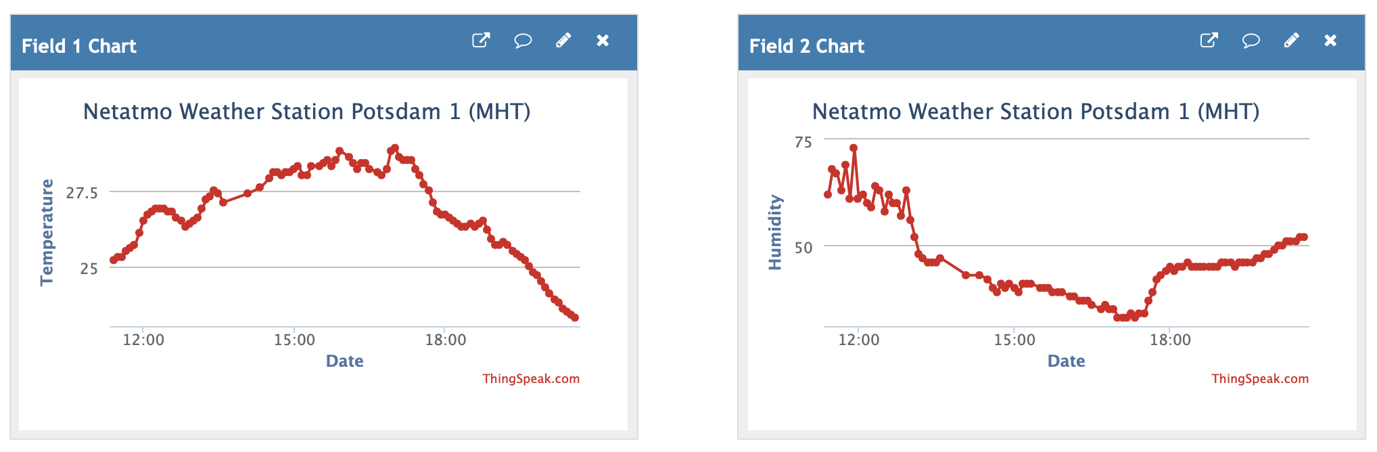This screenshot has height=452, width=1377.
Task: Open comments for Field 1 Chart
Action: (x=522, y=41)
